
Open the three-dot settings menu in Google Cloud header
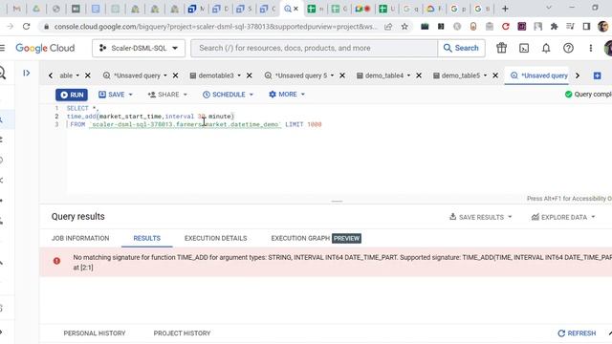click(x=591, y=48)
